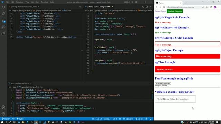Open the File menu

click(7, 2)
